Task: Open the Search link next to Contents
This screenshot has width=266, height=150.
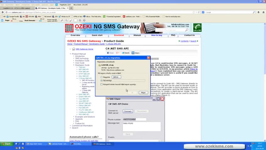Action: click(x=193, y=41)
